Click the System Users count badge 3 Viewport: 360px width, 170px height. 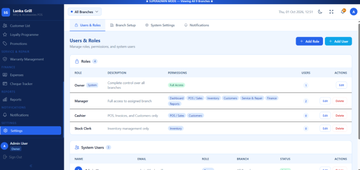[108, 147]
